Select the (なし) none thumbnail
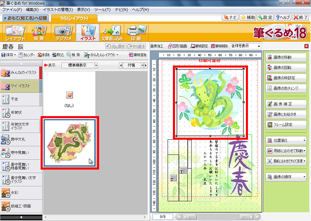The height and width of the screenshot is (221, 311). pos(69,95)
